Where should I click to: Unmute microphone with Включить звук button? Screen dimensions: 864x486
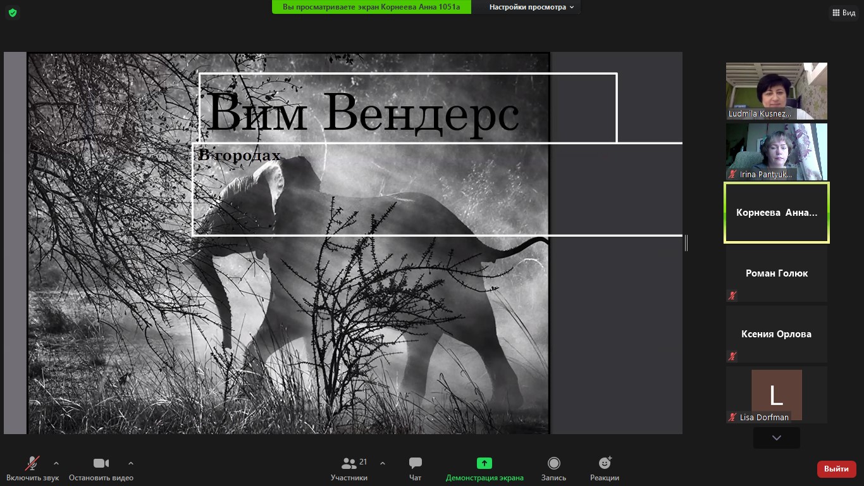pos(32,468)
